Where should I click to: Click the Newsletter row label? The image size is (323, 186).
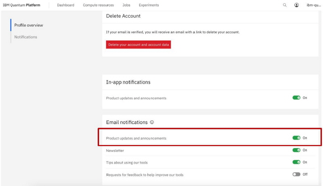pyautogui.click(x=115, y=151)
